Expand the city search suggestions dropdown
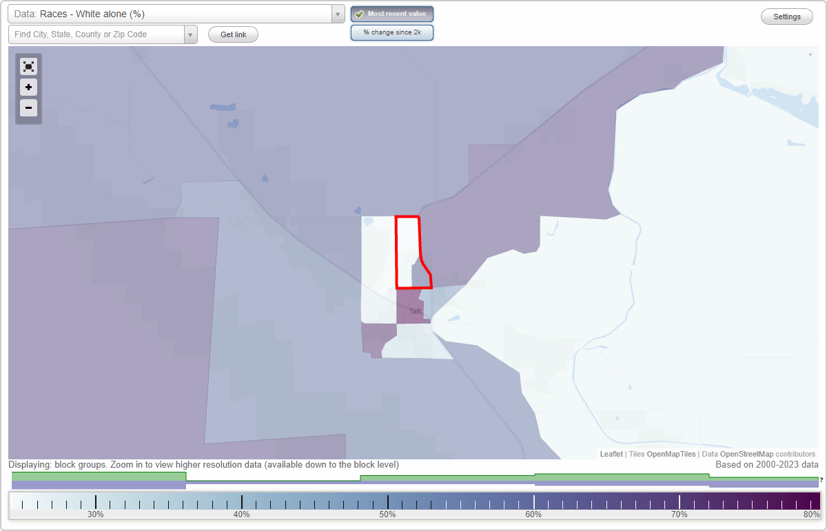The image size is (827, 531). (192, 34)
